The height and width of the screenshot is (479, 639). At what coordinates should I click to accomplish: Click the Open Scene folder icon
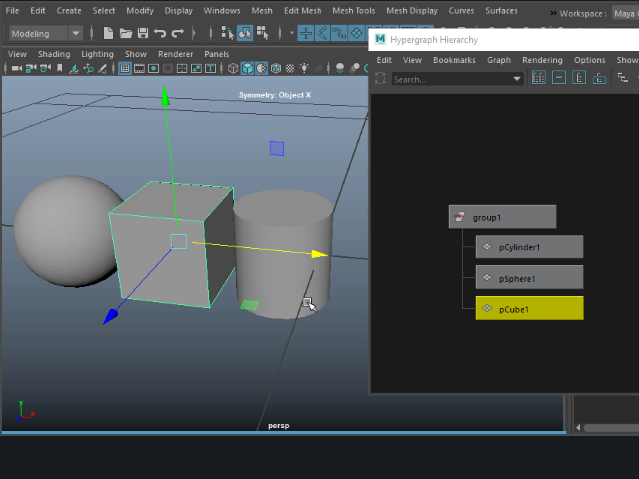127,33
